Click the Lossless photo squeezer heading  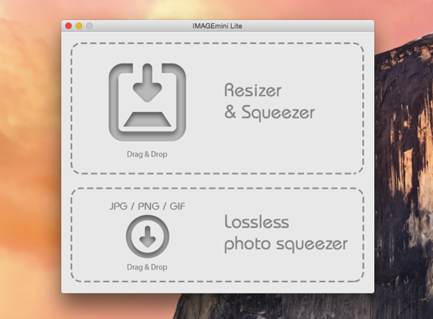pyautogui.click(x=286, y=234)
